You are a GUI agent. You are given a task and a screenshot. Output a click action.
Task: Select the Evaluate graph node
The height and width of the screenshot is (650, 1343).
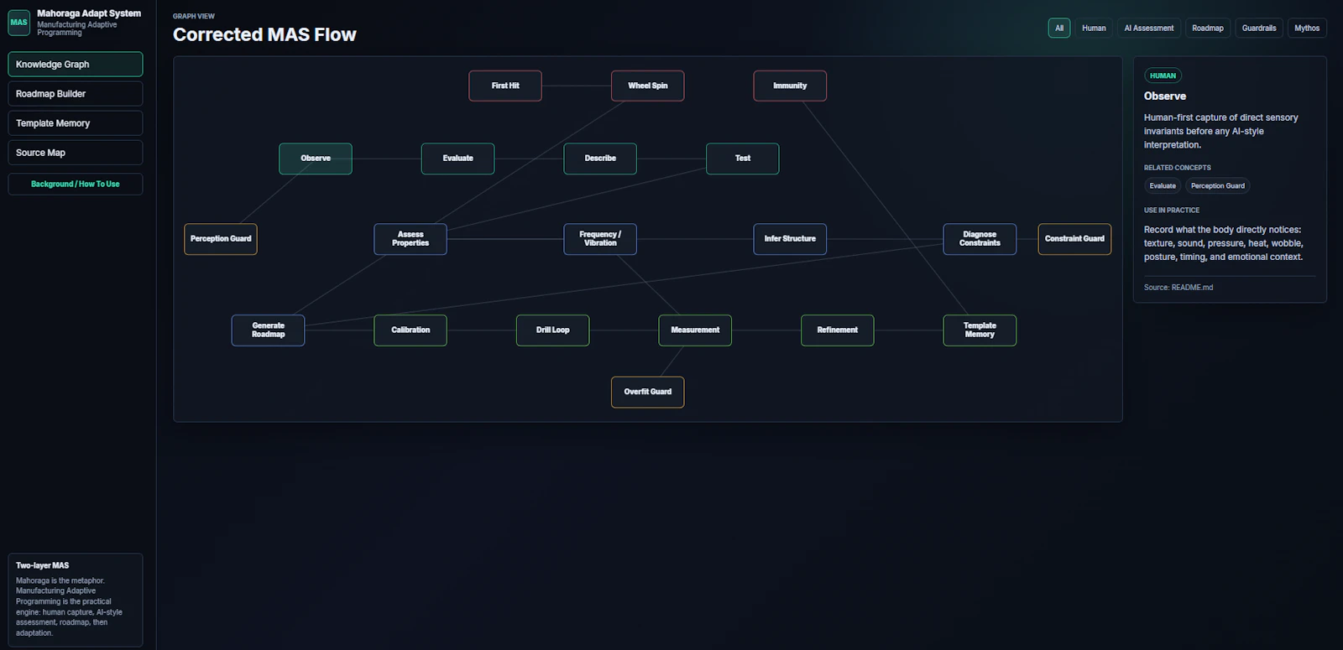pyautogui.click(x=458, y=159)
